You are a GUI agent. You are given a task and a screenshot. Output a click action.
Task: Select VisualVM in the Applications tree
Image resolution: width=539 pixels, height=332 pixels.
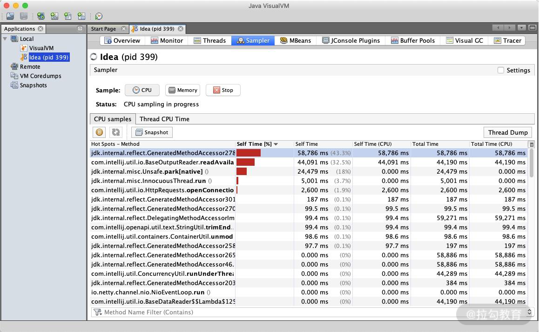pos(41,48)
